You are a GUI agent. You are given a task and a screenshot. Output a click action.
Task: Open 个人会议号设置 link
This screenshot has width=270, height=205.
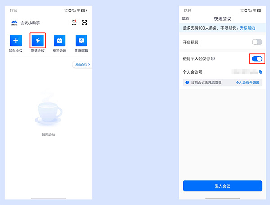(x=247, y=83)
